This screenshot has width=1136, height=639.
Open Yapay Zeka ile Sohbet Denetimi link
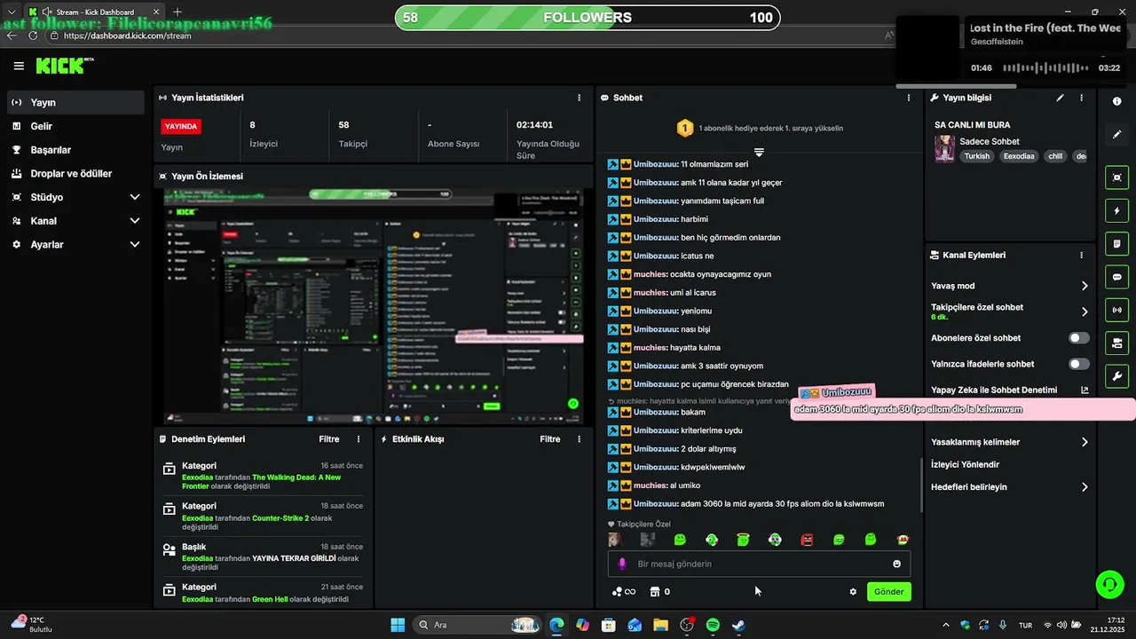point(1010,390)
